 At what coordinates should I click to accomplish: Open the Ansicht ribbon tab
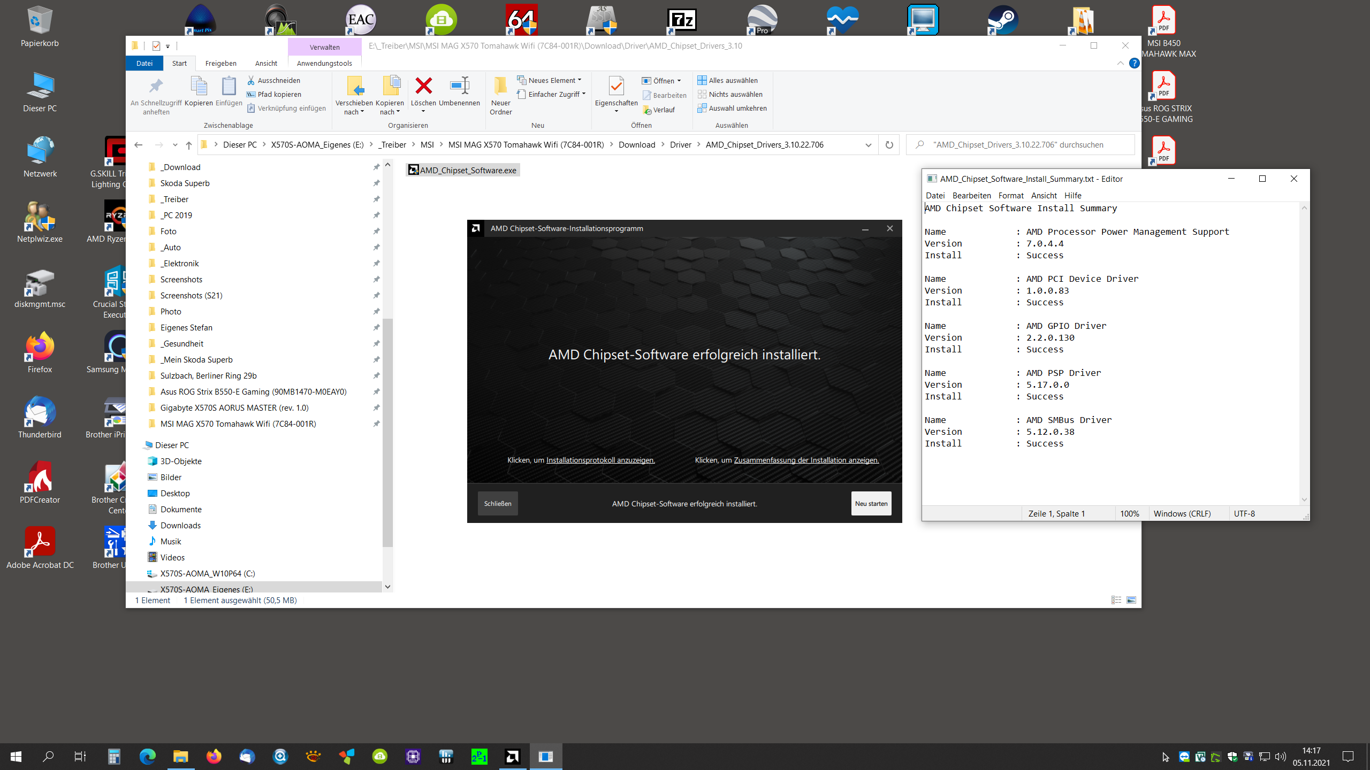tap(266, 63)
